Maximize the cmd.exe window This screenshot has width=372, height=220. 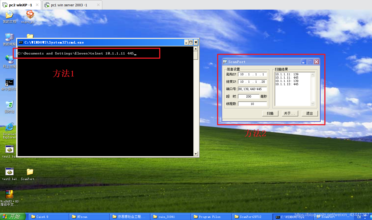pos(191,42)
